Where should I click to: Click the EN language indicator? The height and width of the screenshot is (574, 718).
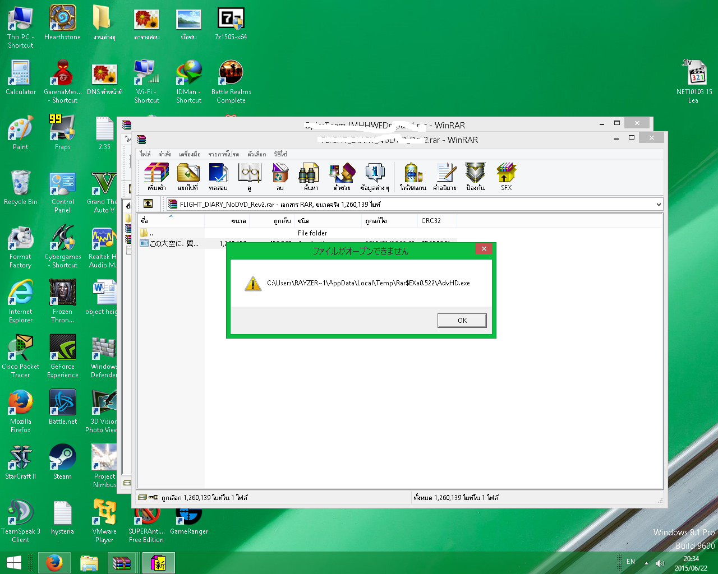631,562
